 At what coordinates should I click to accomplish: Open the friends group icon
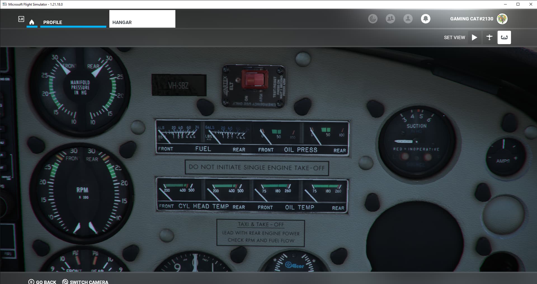point(390,19)
